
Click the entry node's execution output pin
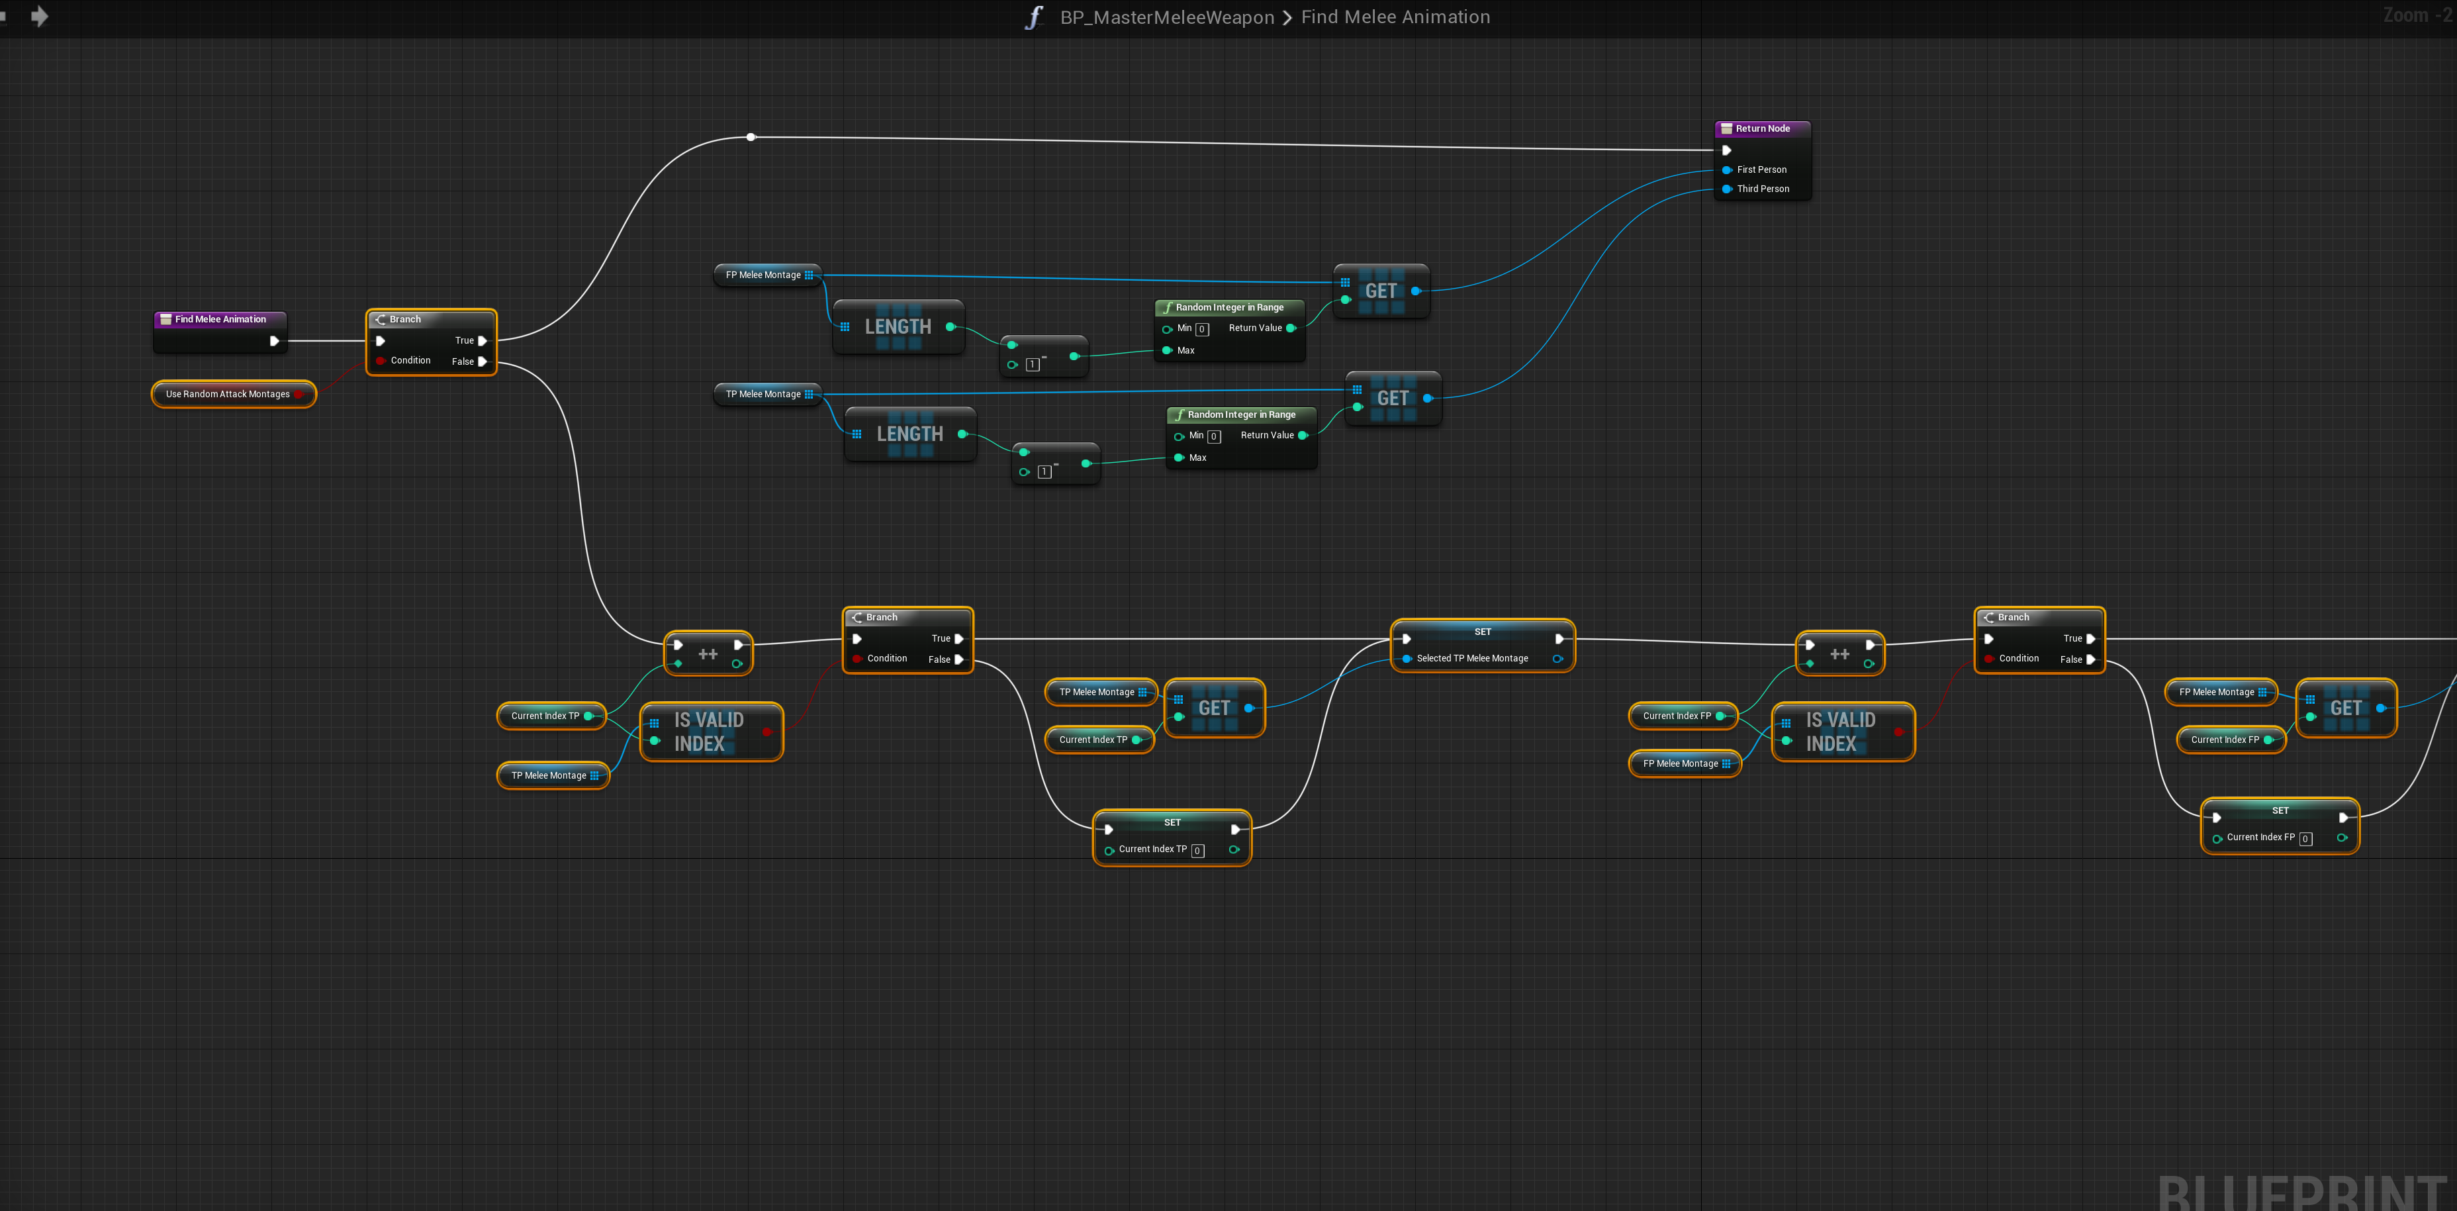[x=274, y=341]
